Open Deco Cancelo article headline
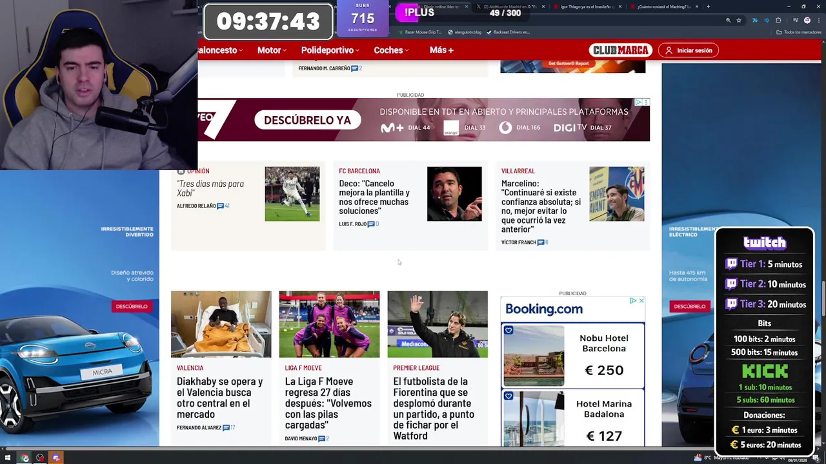 374,197
